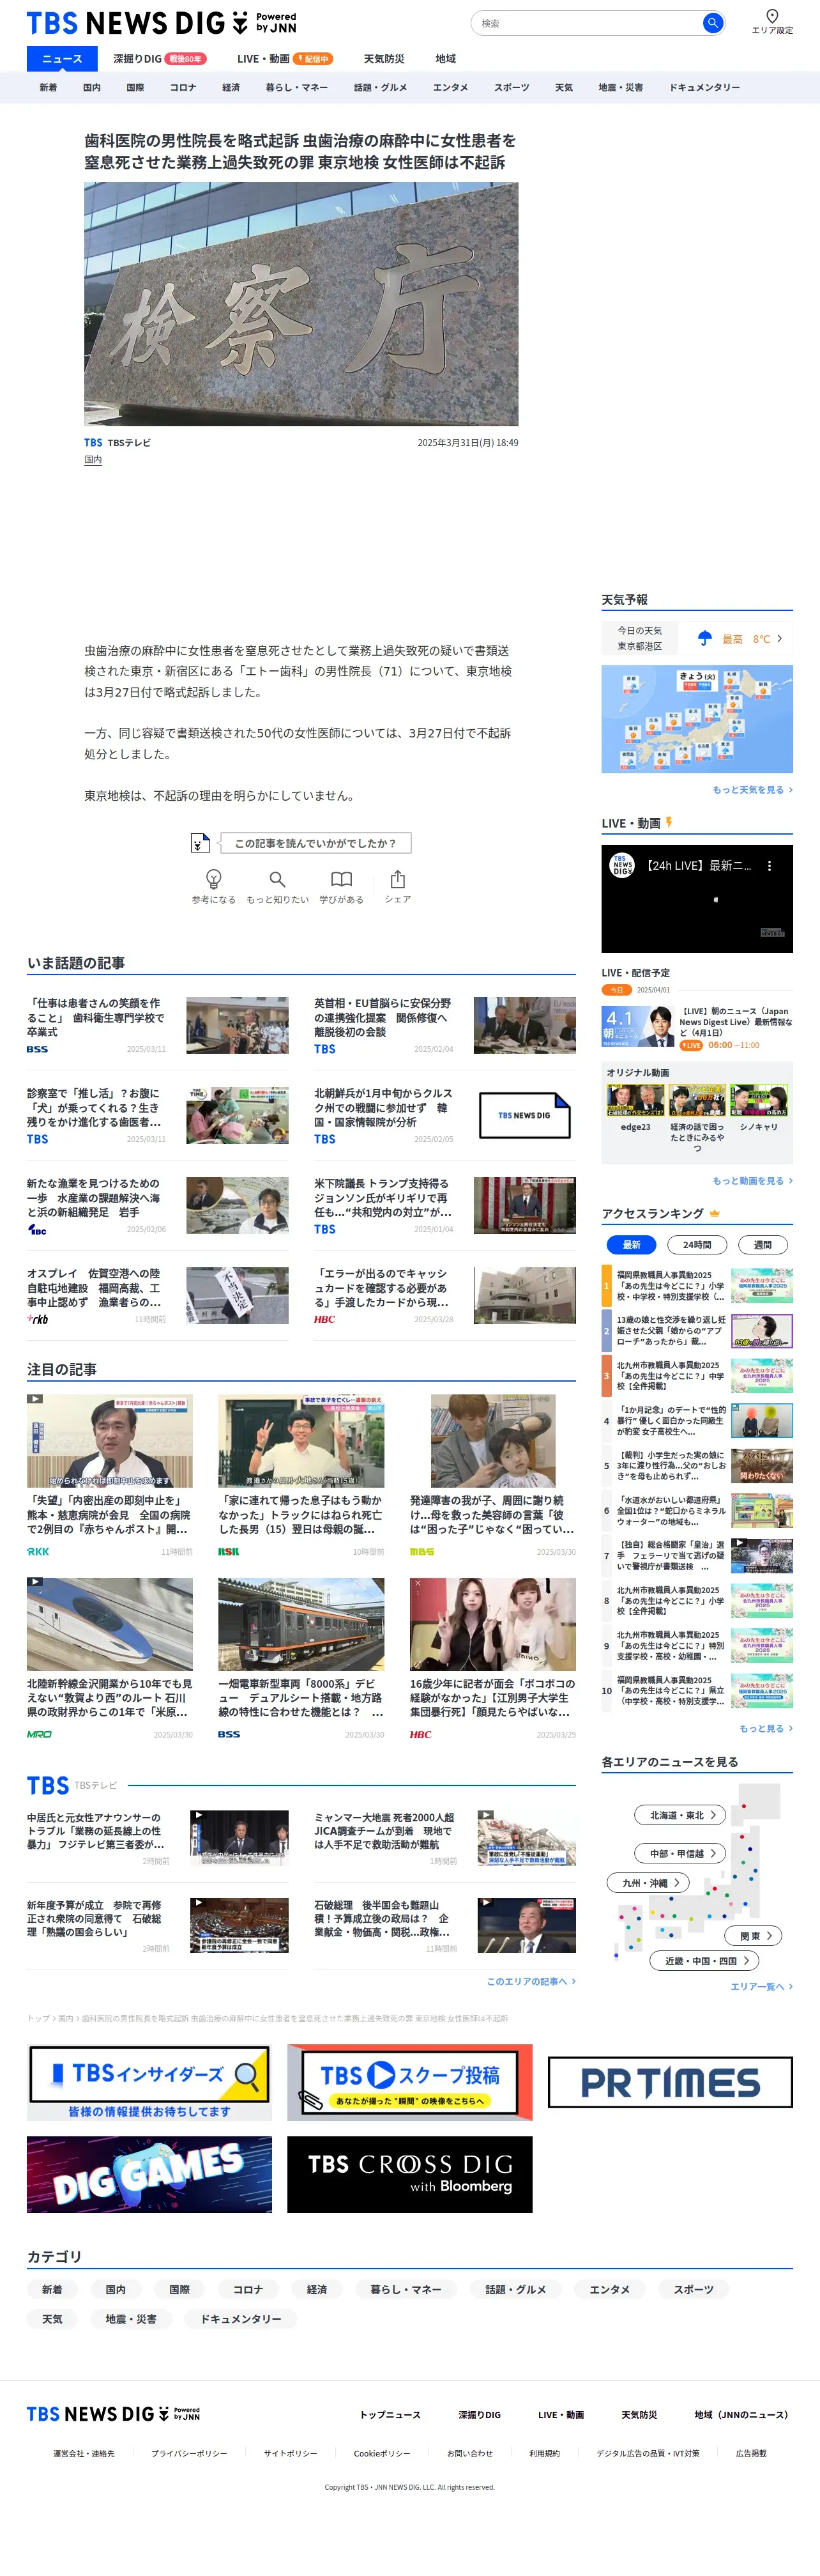This screenshot has width=820, height=2576.
Task: Click footer トップニュース link
Action: coord(390,2414)
